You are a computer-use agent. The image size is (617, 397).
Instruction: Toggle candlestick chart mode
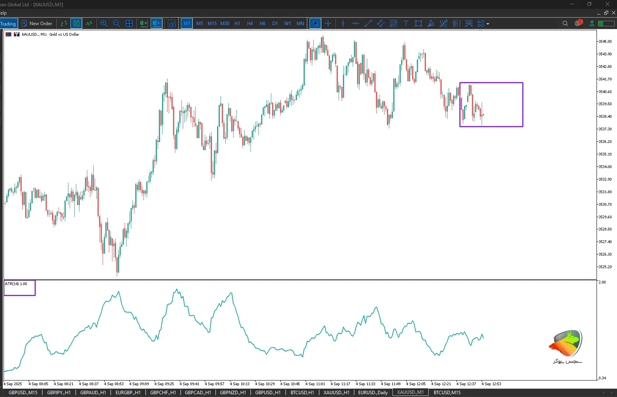click(x=76, y=24)
